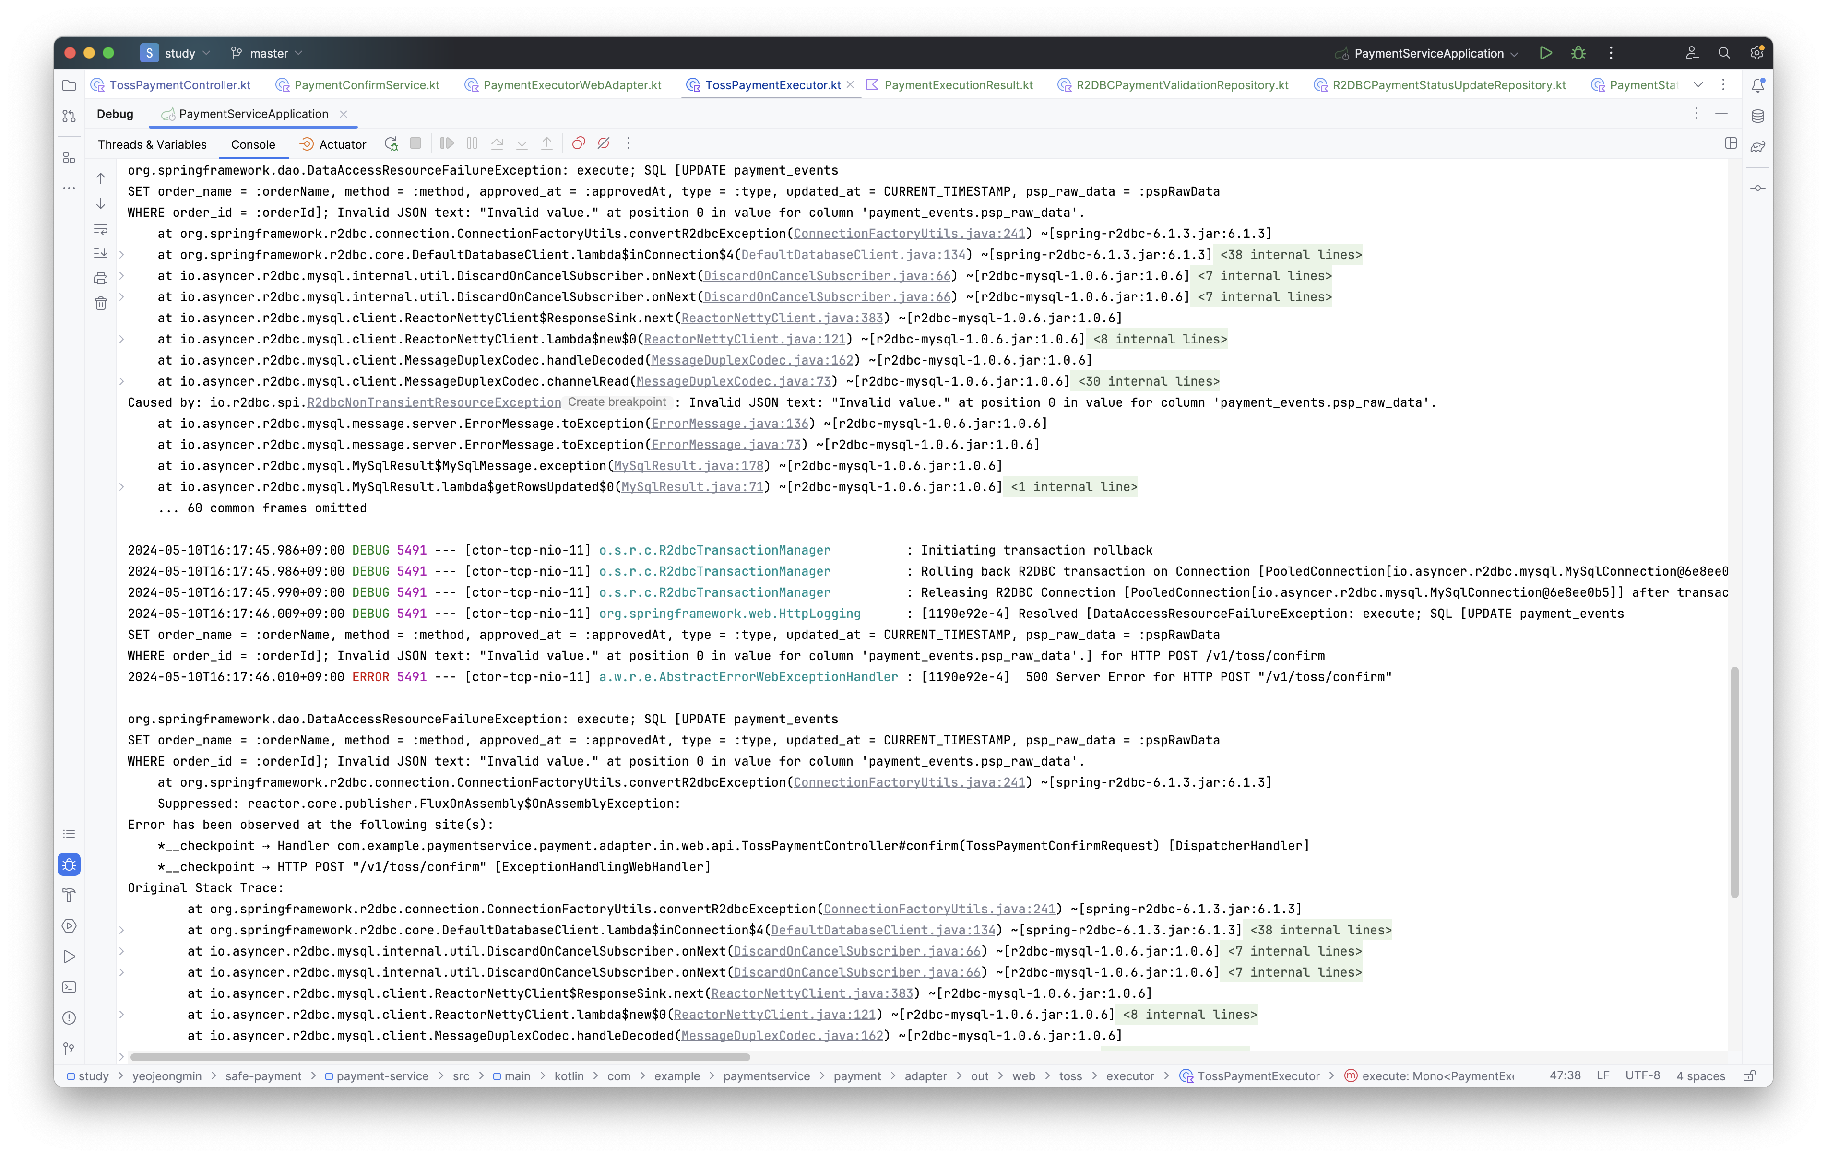Jump down the stack trace arrow
The width and height of the screenshot is (1827, 1158).
point(101,203)
